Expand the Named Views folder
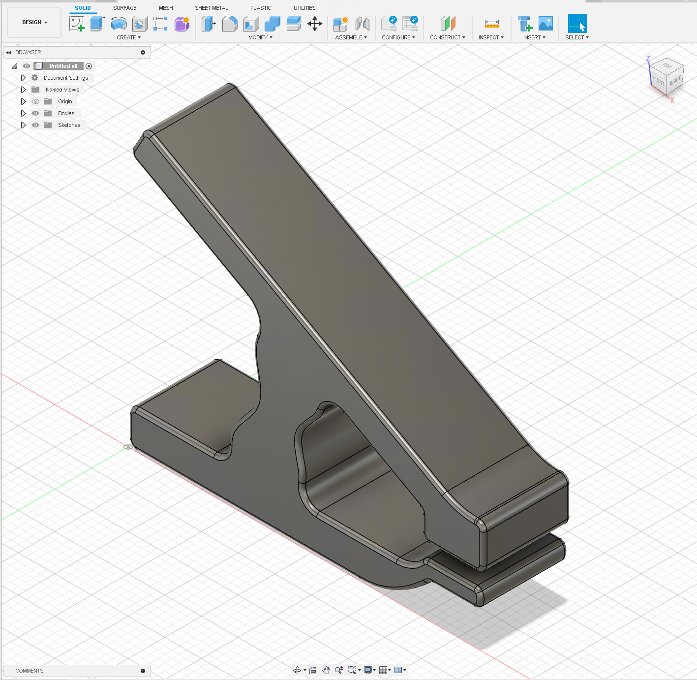Screen dimensions: 697x680 (x=23, y=89)
